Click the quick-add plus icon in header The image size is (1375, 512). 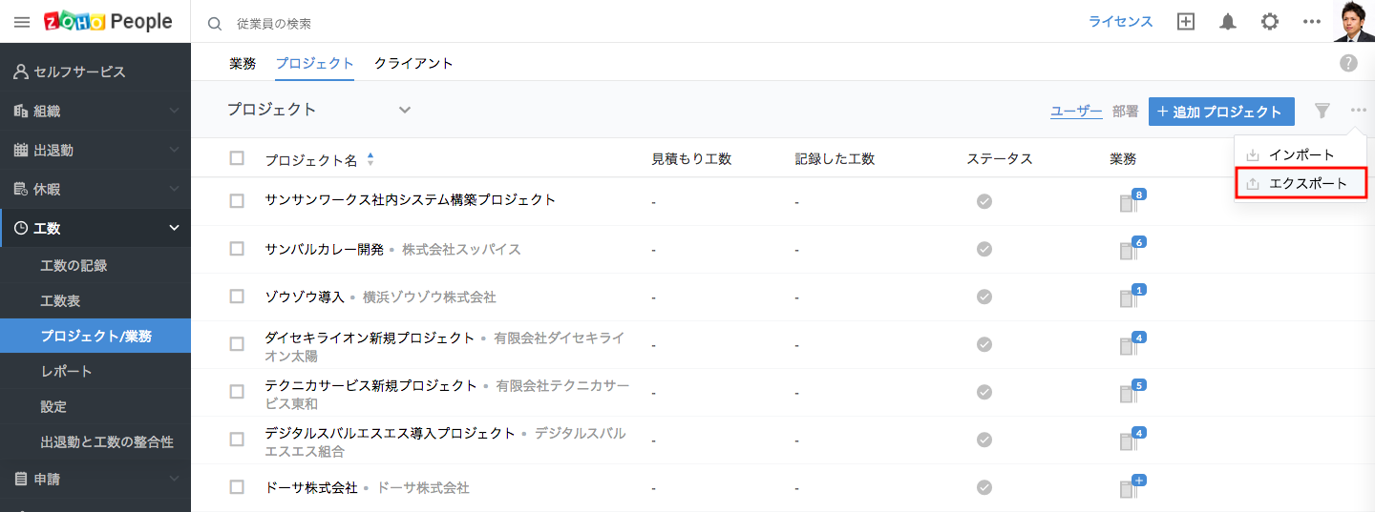coord(1186,22)
